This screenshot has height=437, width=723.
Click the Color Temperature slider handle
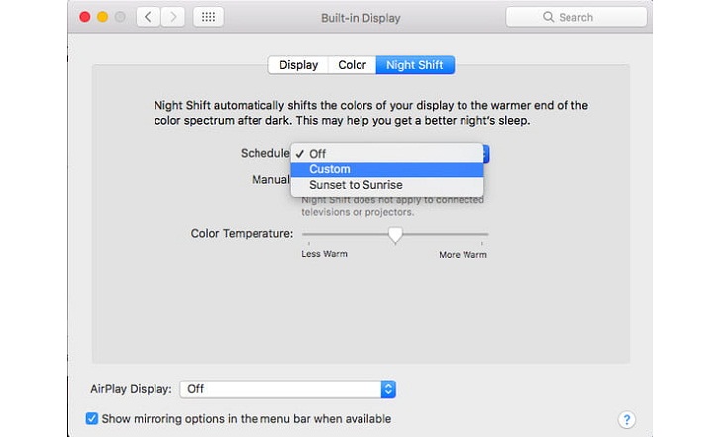pyautogui.click(x=395, y=235)
